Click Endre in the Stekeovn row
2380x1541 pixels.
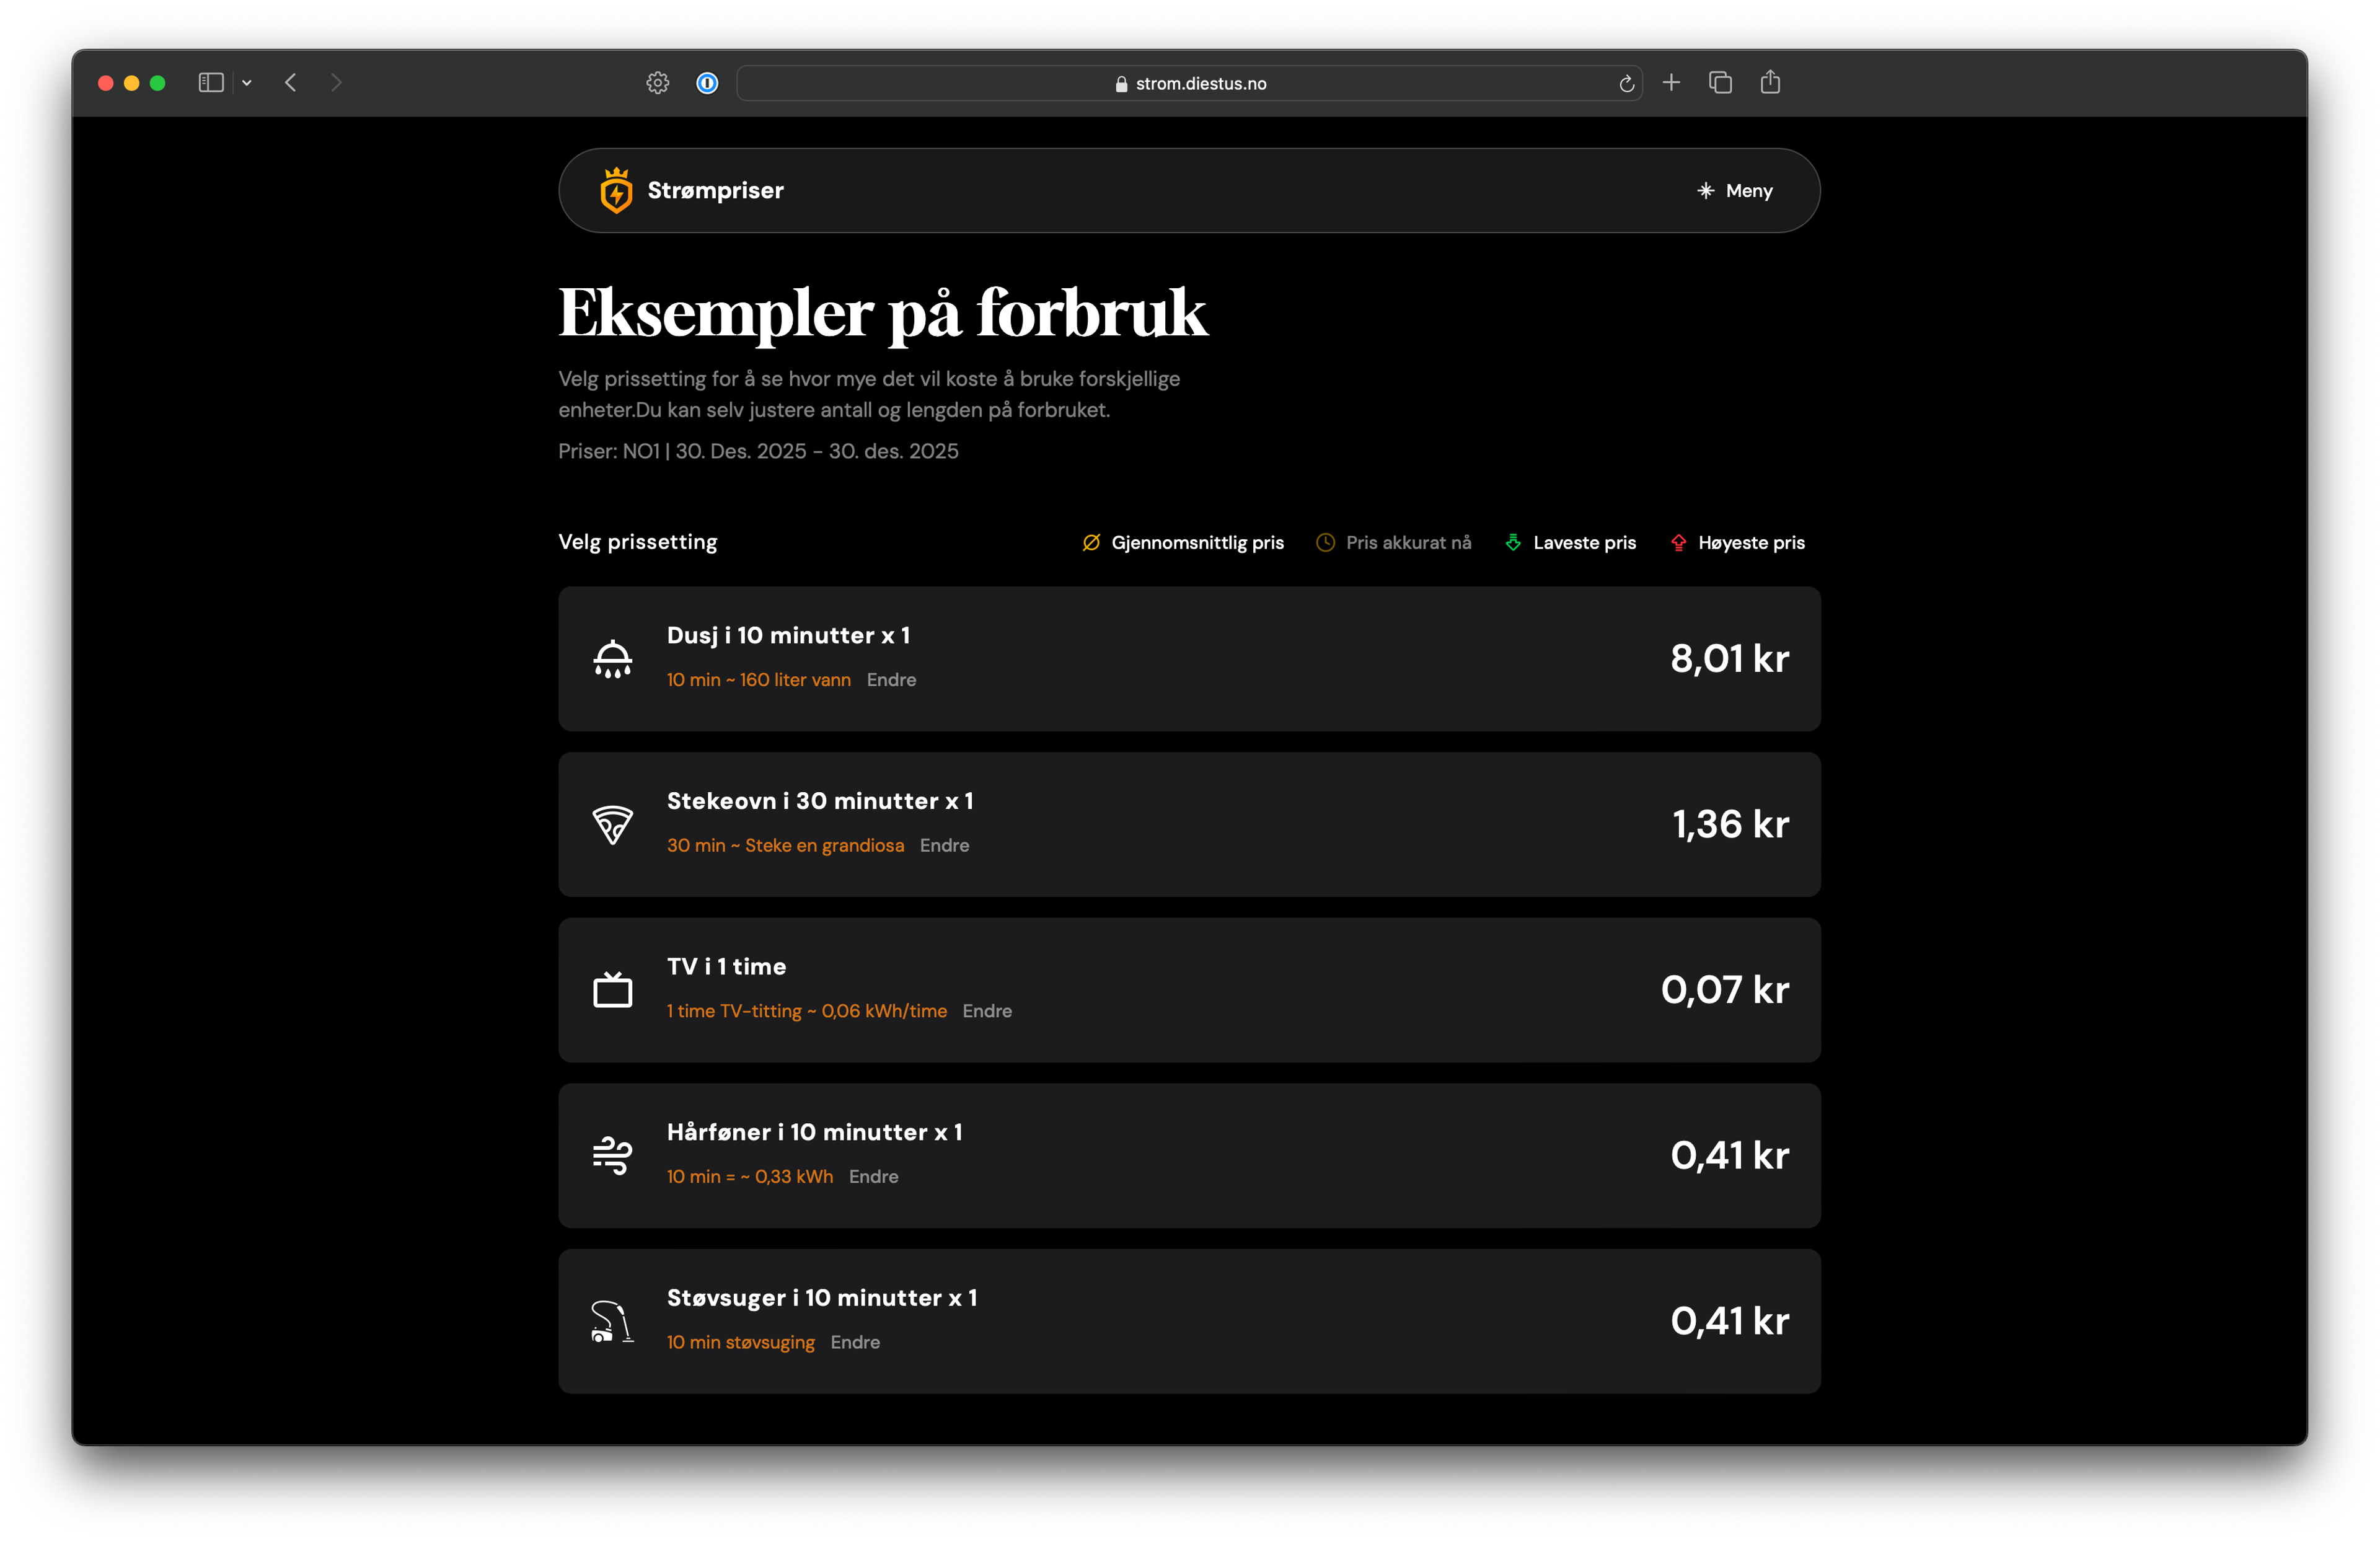point(944,846)
